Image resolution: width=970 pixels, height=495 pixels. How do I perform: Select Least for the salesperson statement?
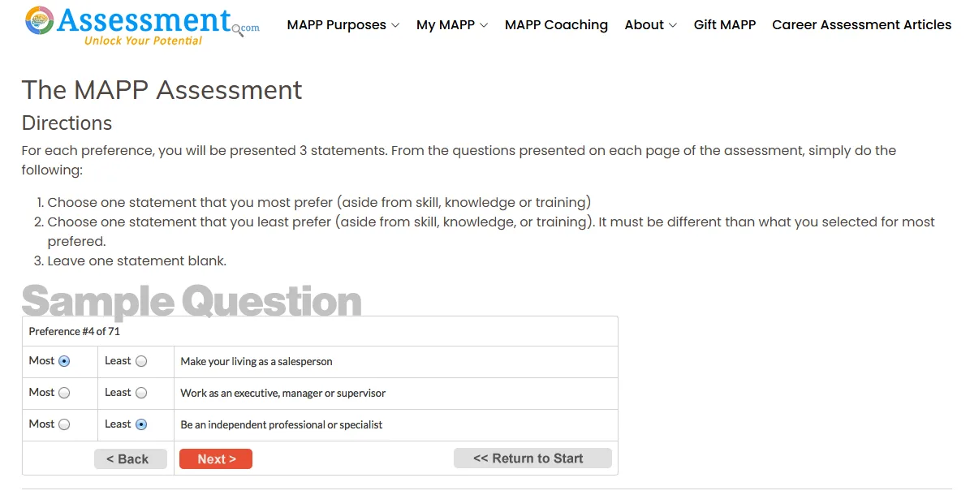point(140,360)
